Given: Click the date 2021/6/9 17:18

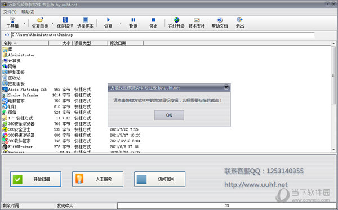Looking at the screenshot, I should click(x=124, y=147).
